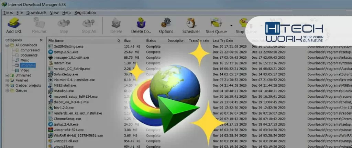Click the GetIDMSettings.exe file icon

(x=51, y=47)
